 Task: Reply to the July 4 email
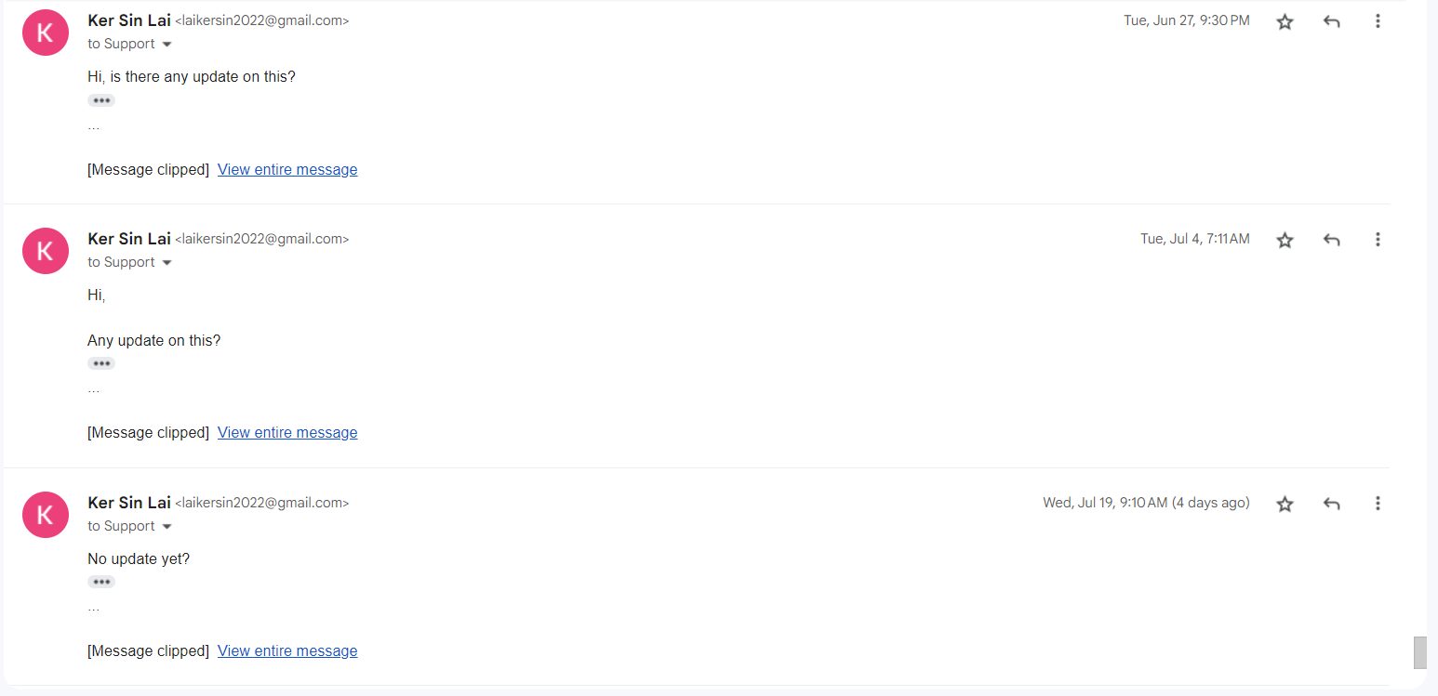point(1331,240)
